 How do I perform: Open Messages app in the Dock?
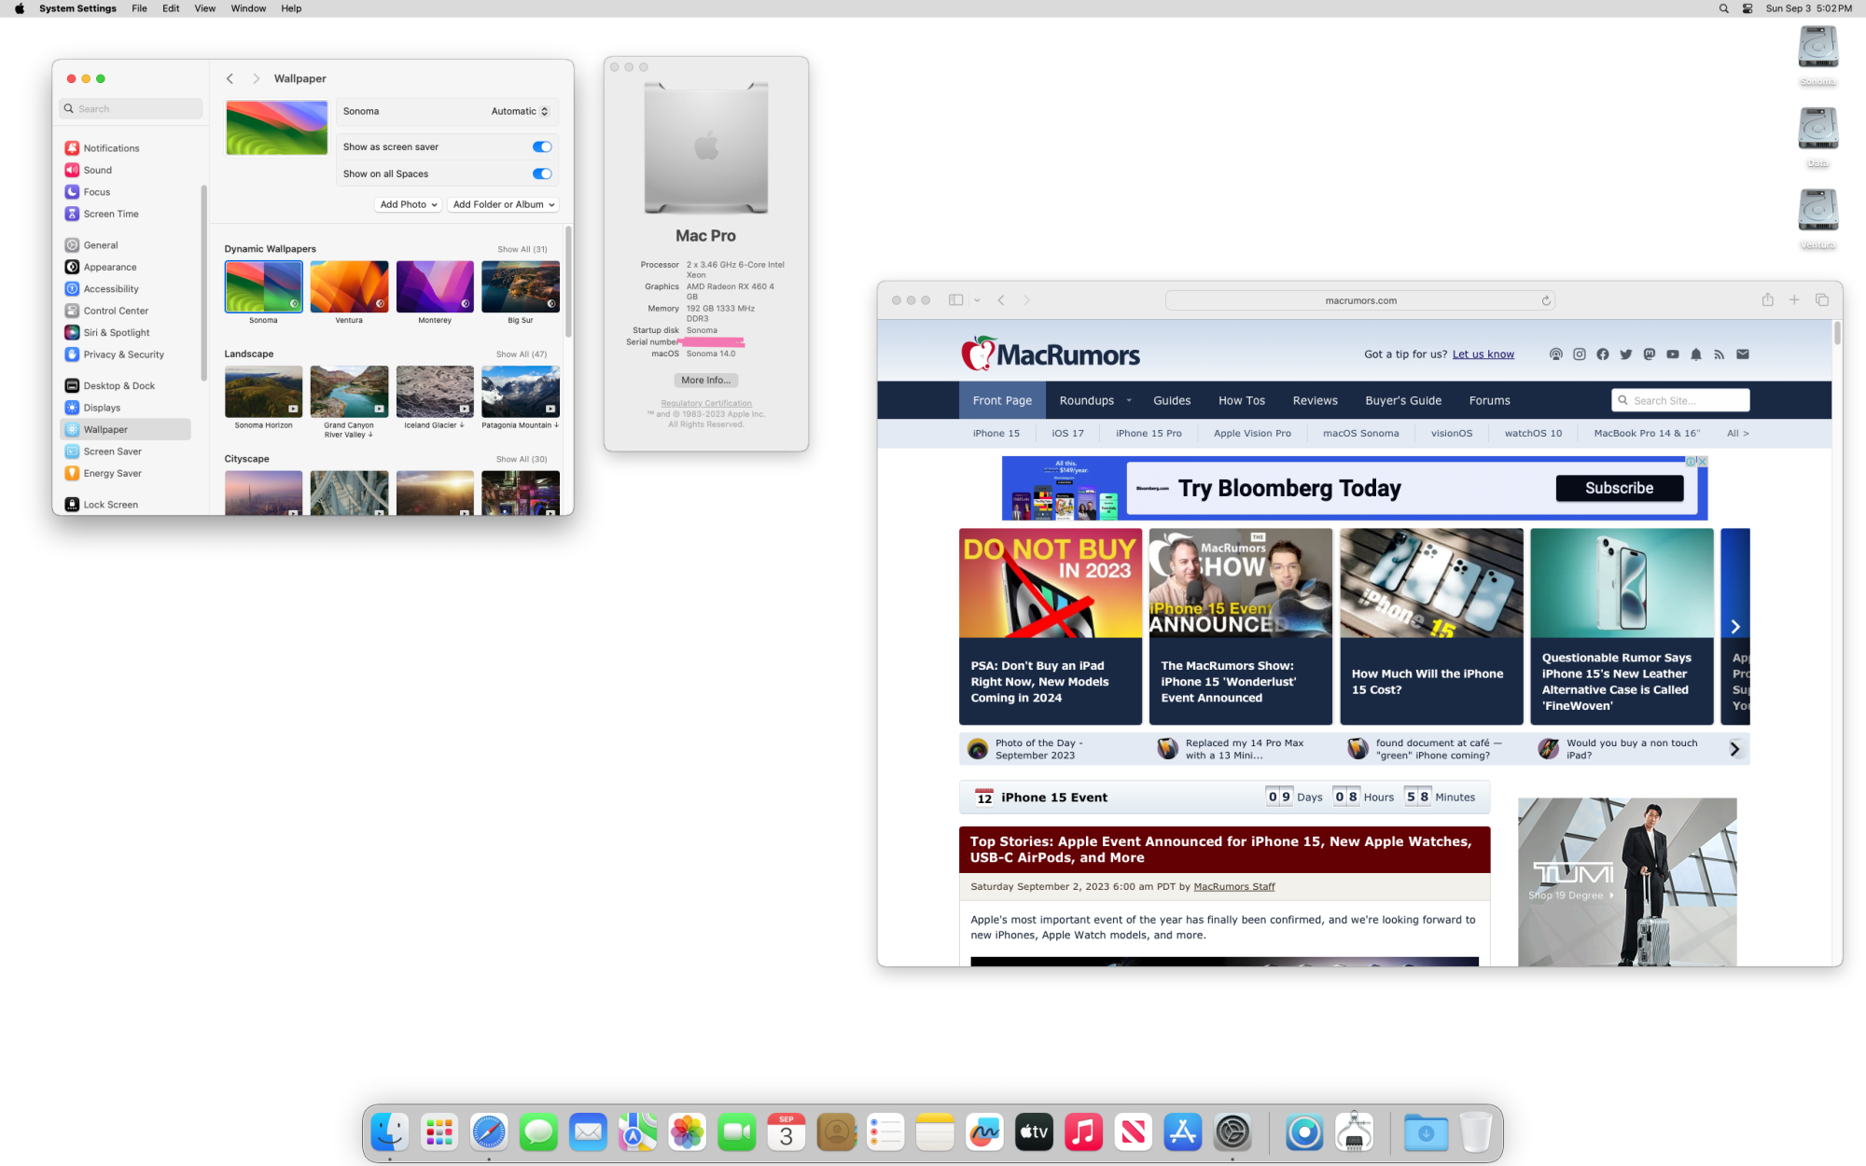point(538,1132)
